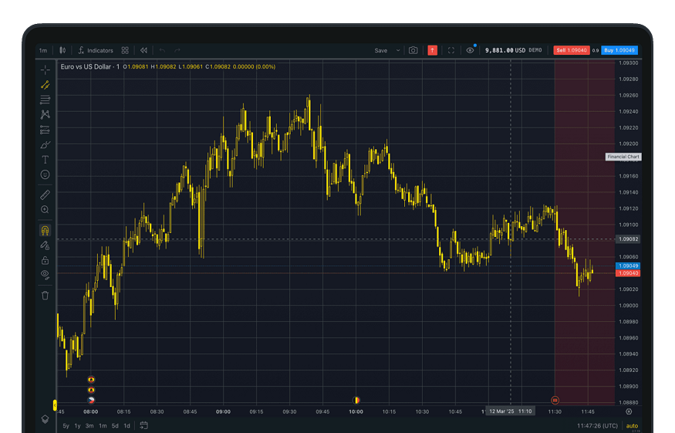Click the 1.09200 price axis label
675x433 pixels.
coord(628,144)
